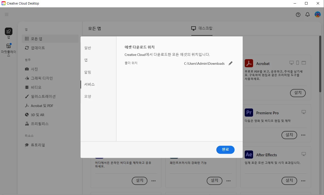
Task: Select All apps (모든 앱) in sidebar
Action: tap(50, 39)
